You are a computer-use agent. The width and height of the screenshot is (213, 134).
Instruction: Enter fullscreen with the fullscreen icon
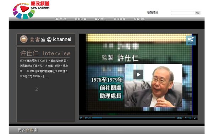(x=195, y=118)
